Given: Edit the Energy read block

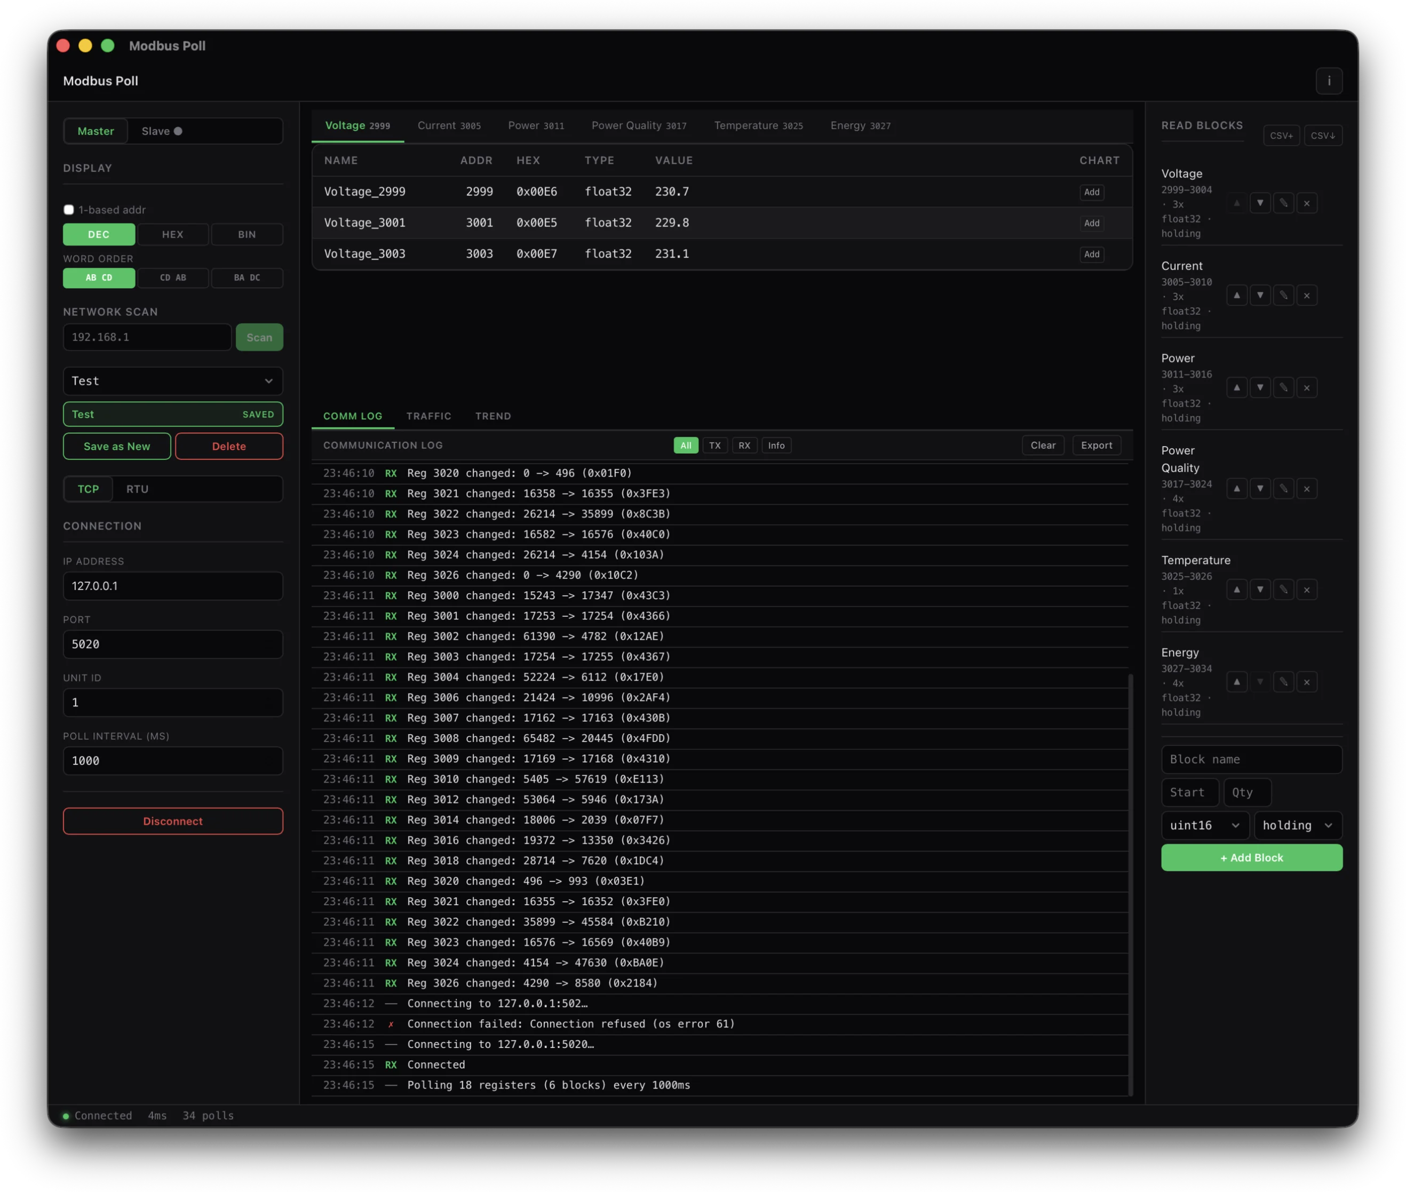Looking at the screenshot, I should point(1283,682).
